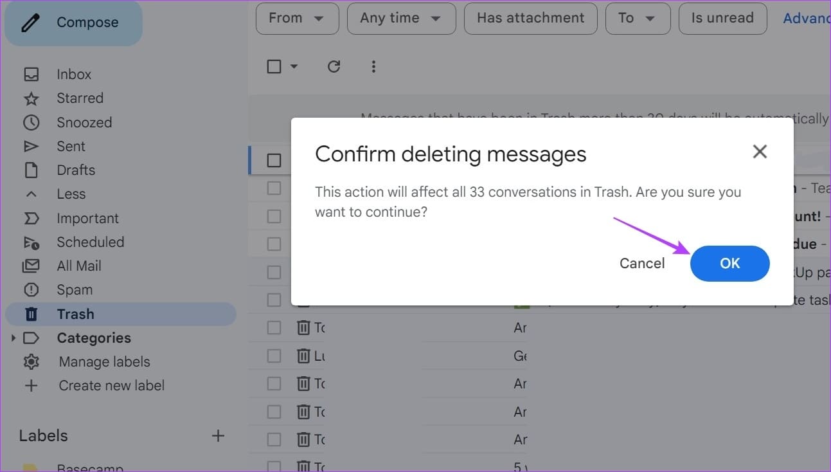
Task: Click the Manage labels gear icon
Action: [31, 361]
